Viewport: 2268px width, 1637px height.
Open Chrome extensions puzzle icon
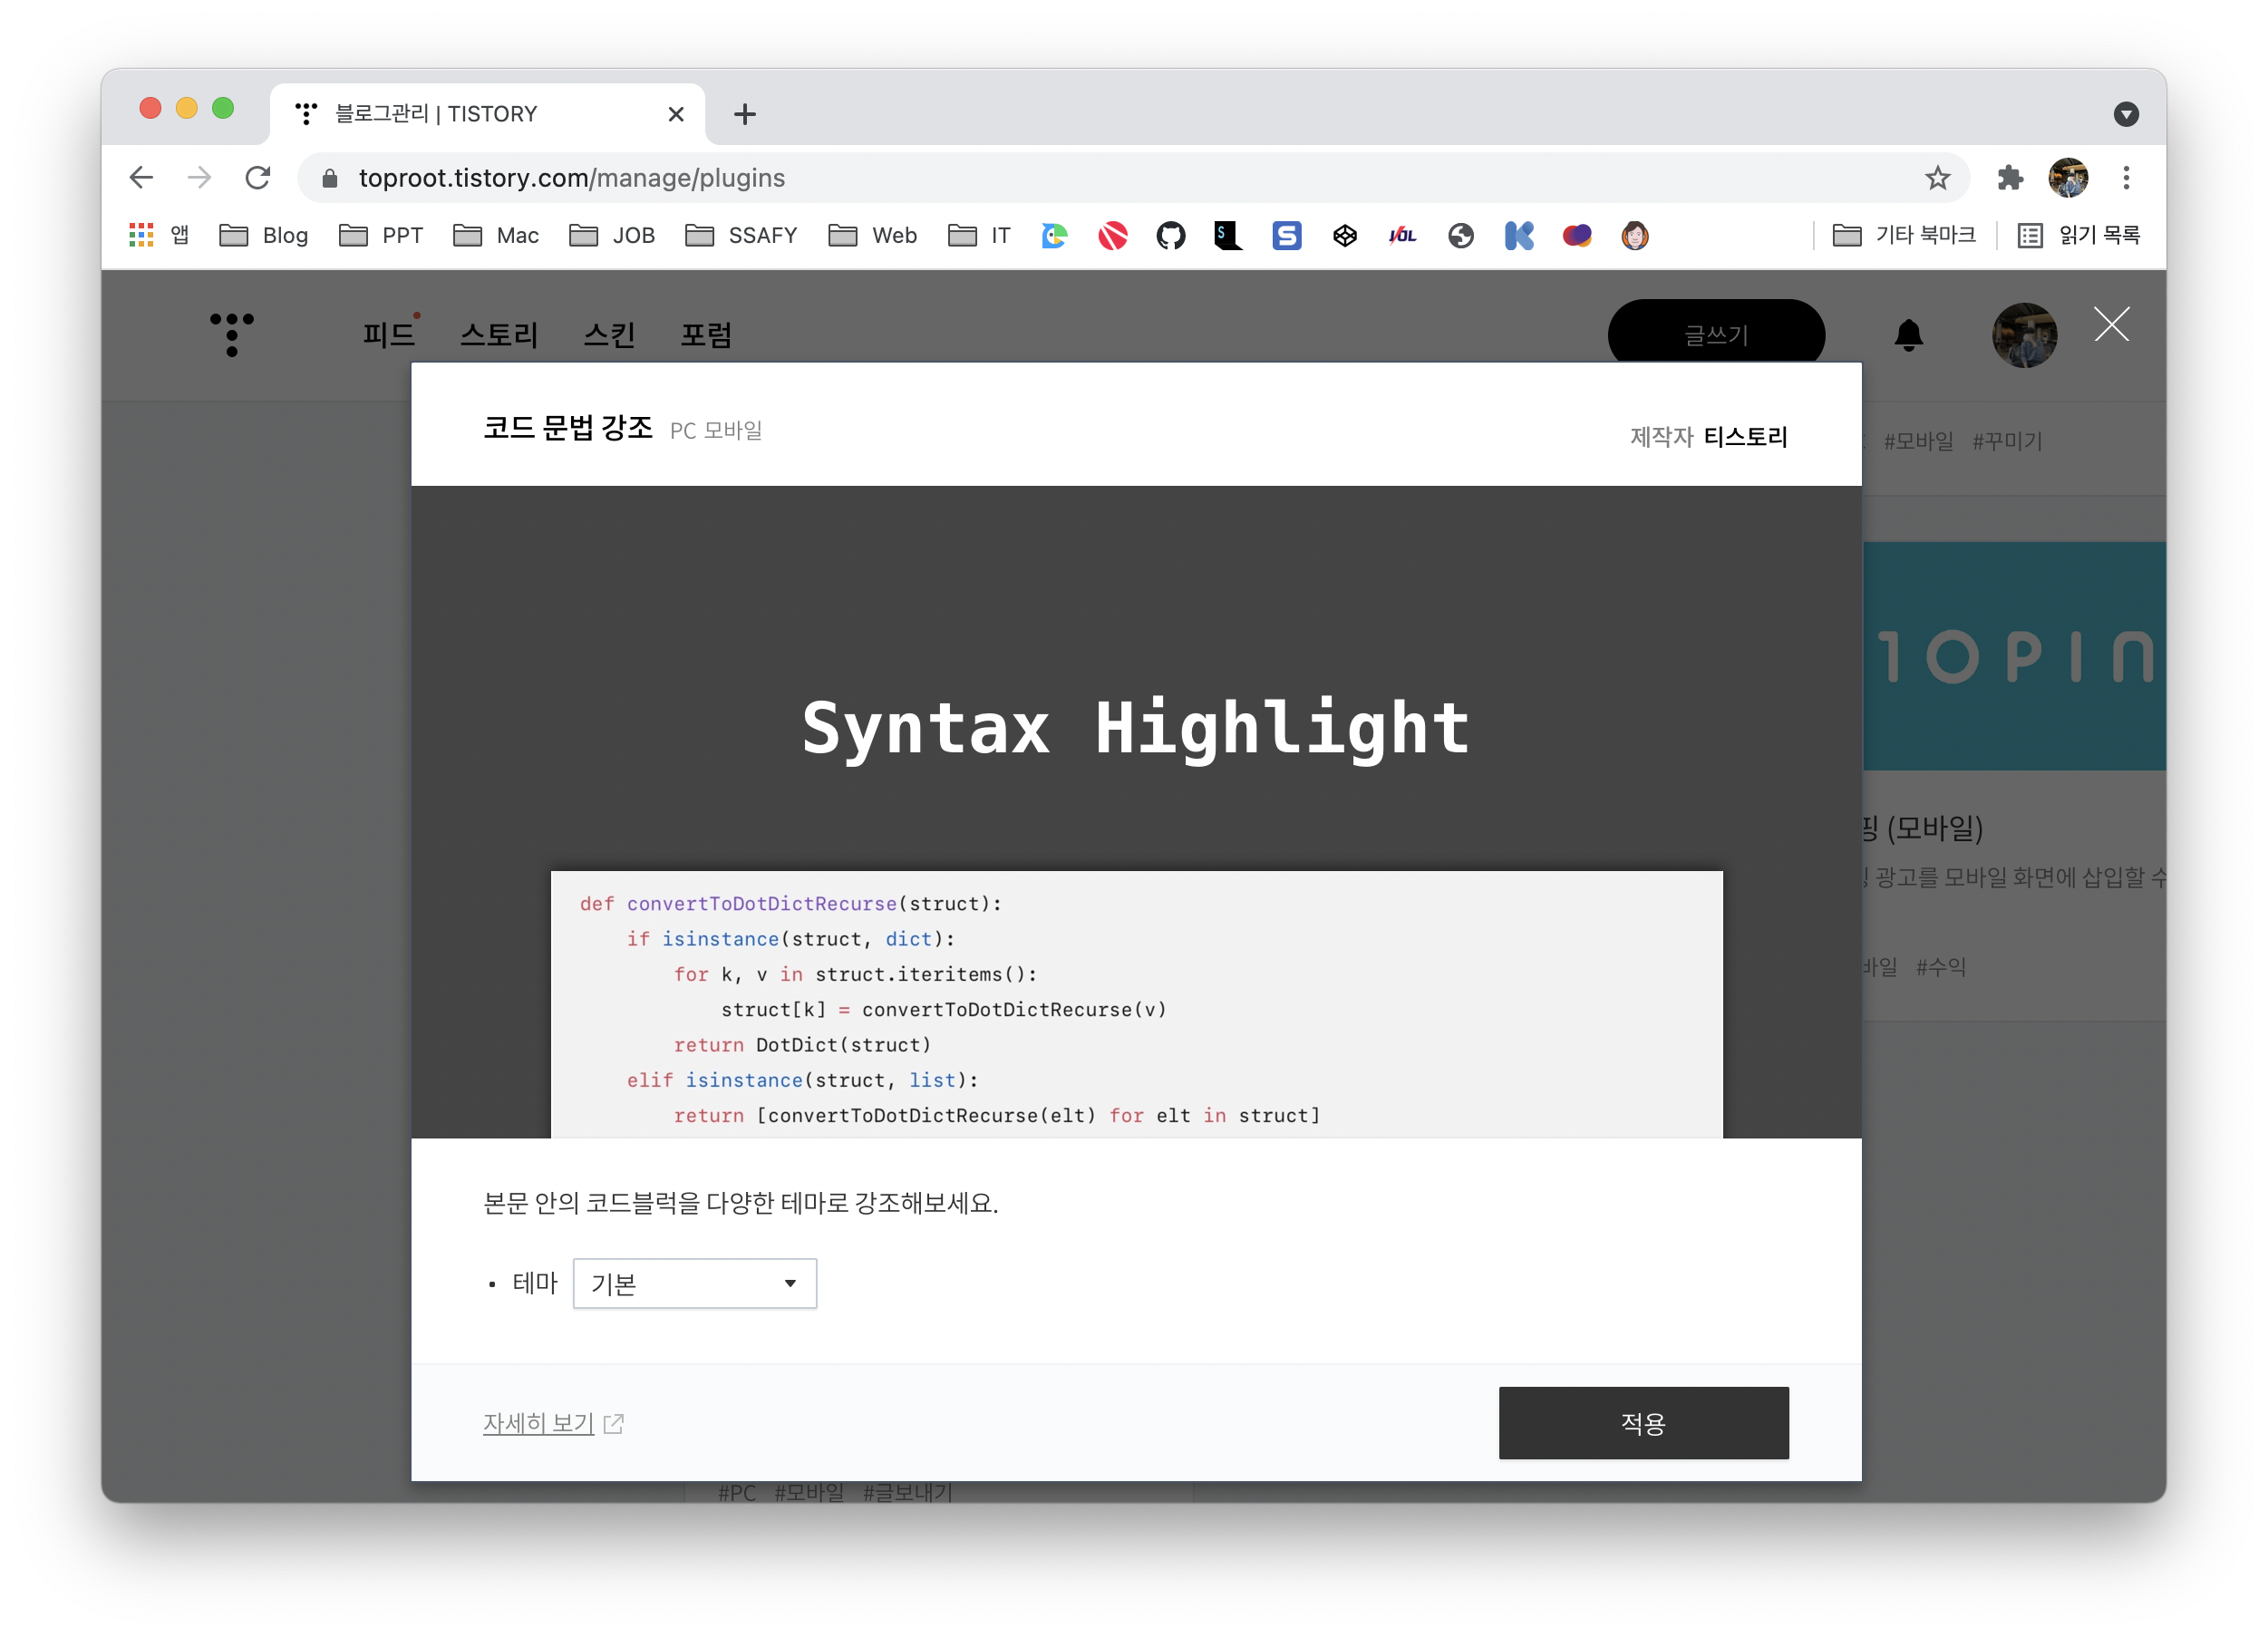click(2009, 178)
